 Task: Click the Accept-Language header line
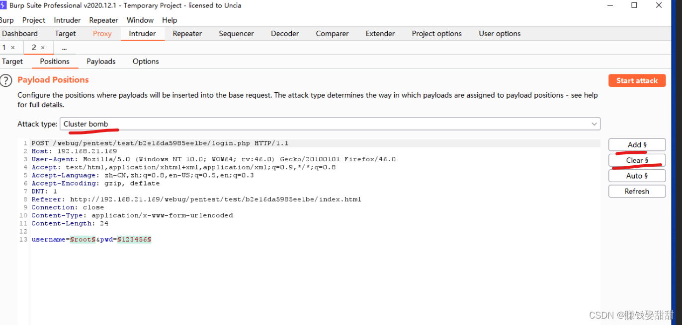point(143,176)
